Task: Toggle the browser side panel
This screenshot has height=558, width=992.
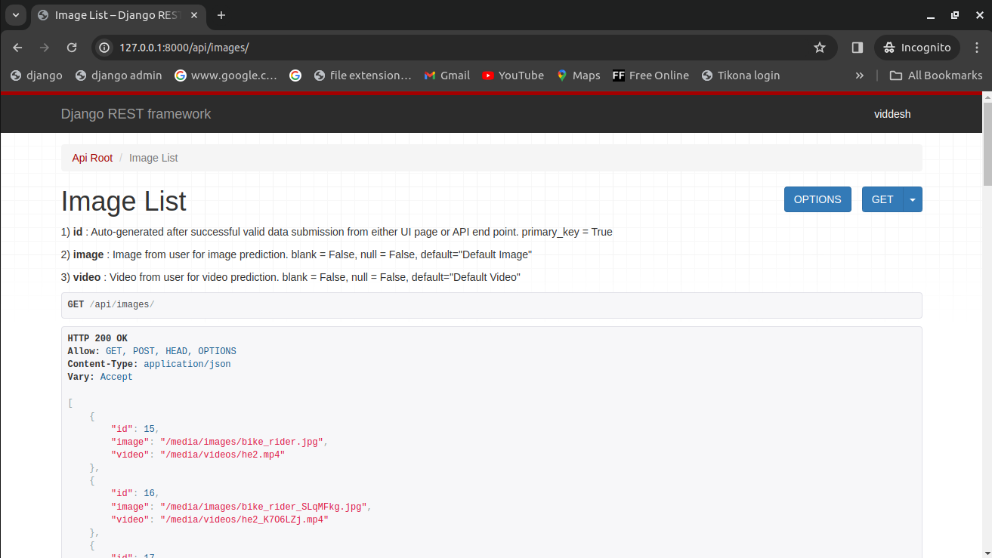Action: point(857,48)
